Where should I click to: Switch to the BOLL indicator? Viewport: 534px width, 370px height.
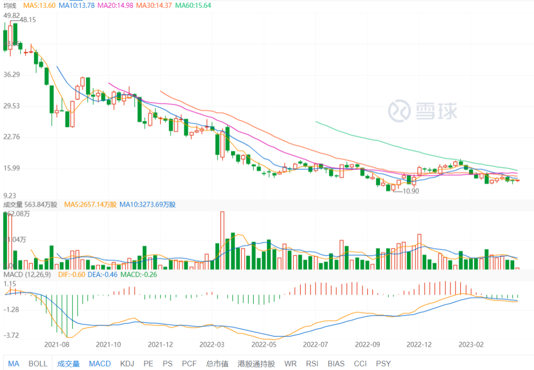point(38,364)
